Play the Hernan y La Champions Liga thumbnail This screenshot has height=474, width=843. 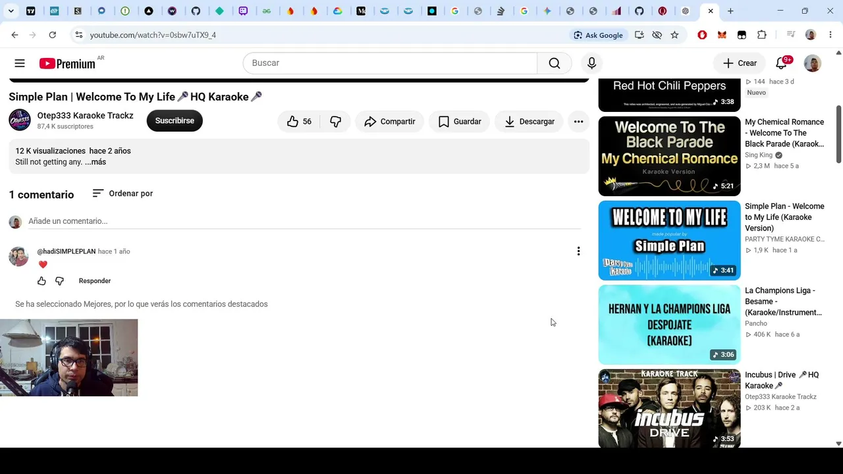669,325
